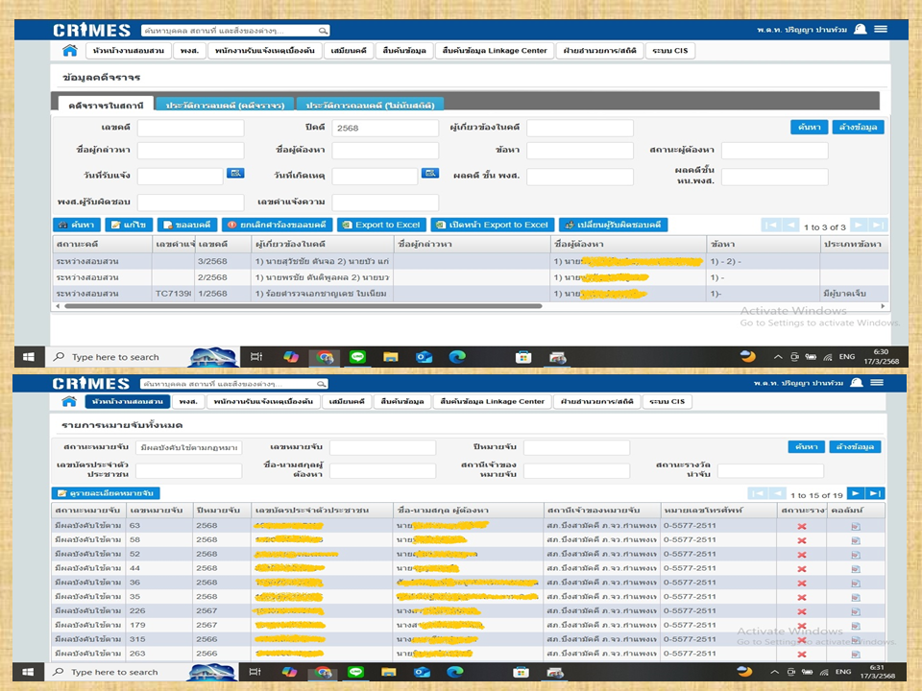Click the red X status for warrant 58
This screenshot has width=922, height=691.
point(801,540)
